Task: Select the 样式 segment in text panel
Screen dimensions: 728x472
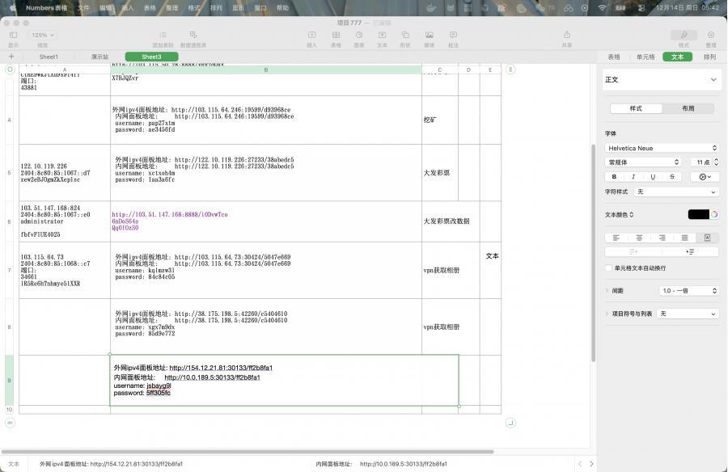Action: coord(636,108)
